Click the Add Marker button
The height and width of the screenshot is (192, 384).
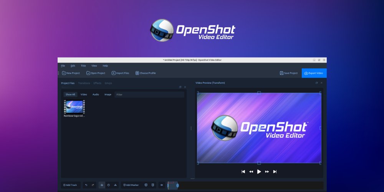click(131, 185)
